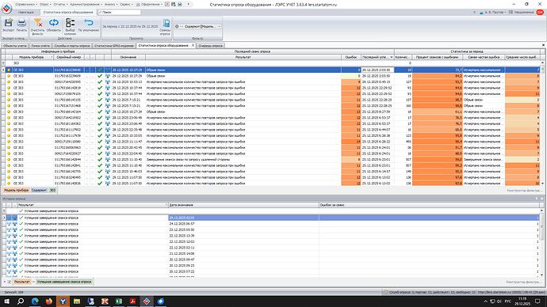Click the application logo orb button

click(6, 8)
